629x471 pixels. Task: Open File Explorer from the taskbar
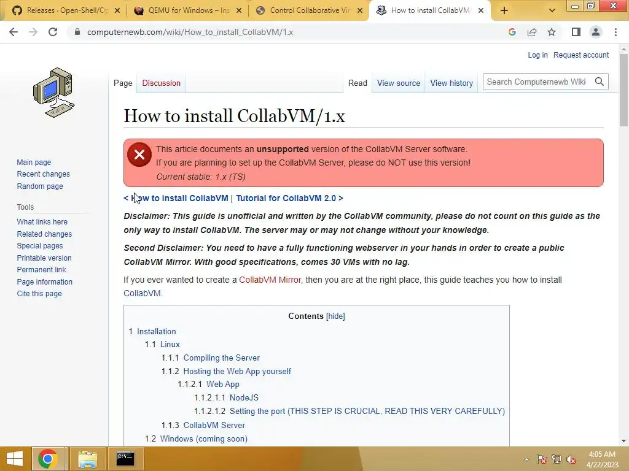[x=87, y=459]
